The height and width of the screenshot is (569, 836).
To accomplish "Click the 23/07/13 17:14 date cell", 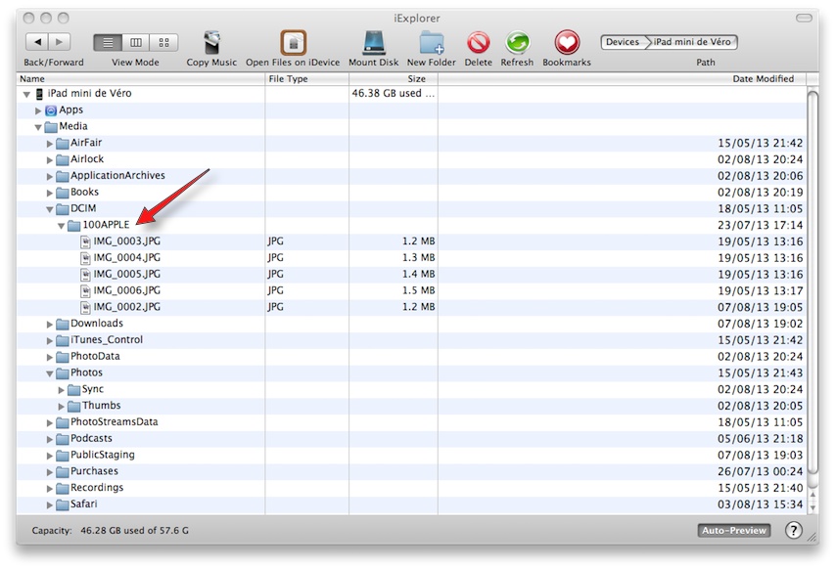I will click(760, 225).
